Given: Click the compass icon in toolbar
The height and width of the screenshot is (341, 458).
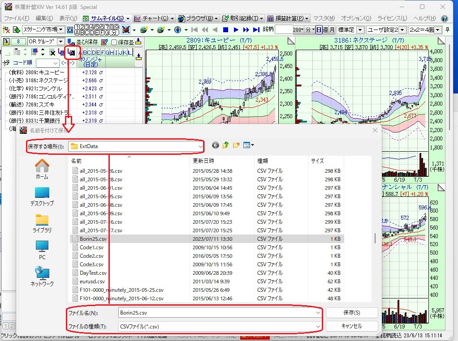Looking at the screenshot, I should pos(177,30).
